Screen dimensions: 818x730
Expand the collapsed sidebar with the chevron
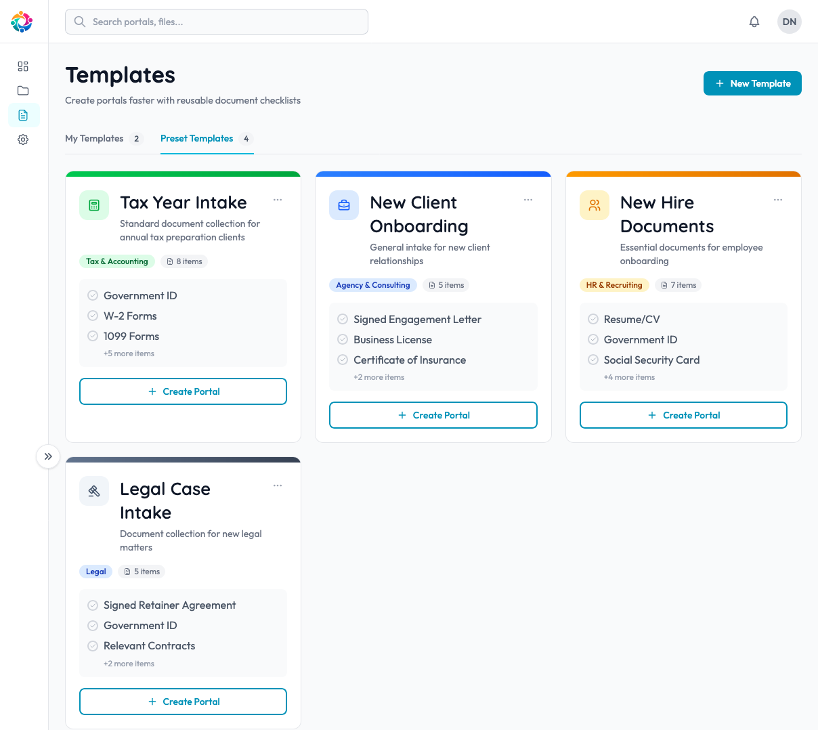47,456
